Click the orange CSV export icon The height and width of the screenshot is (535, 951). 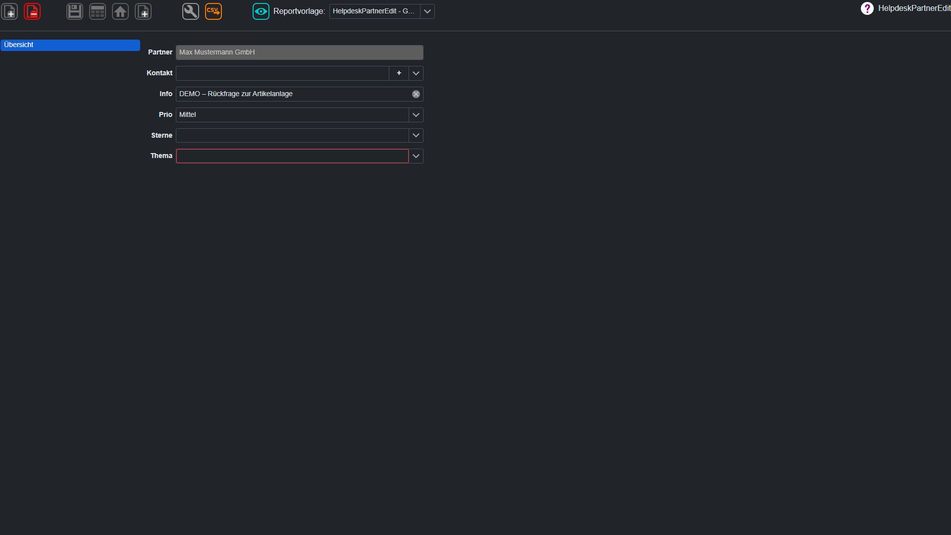pyautogui.click(x=213, y=11)
